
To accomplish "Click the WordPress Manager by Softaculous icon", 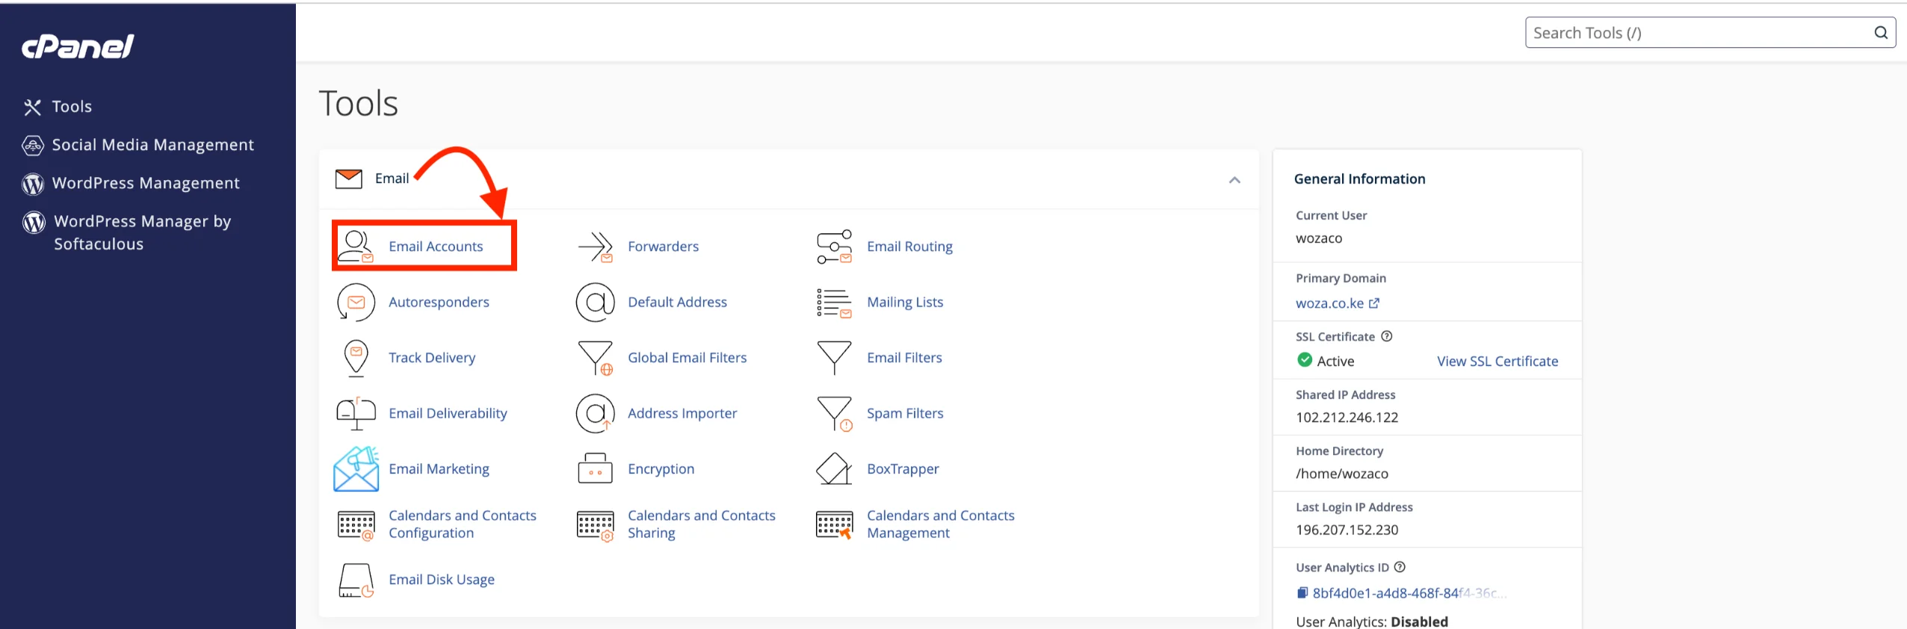I will pos(34,222).
